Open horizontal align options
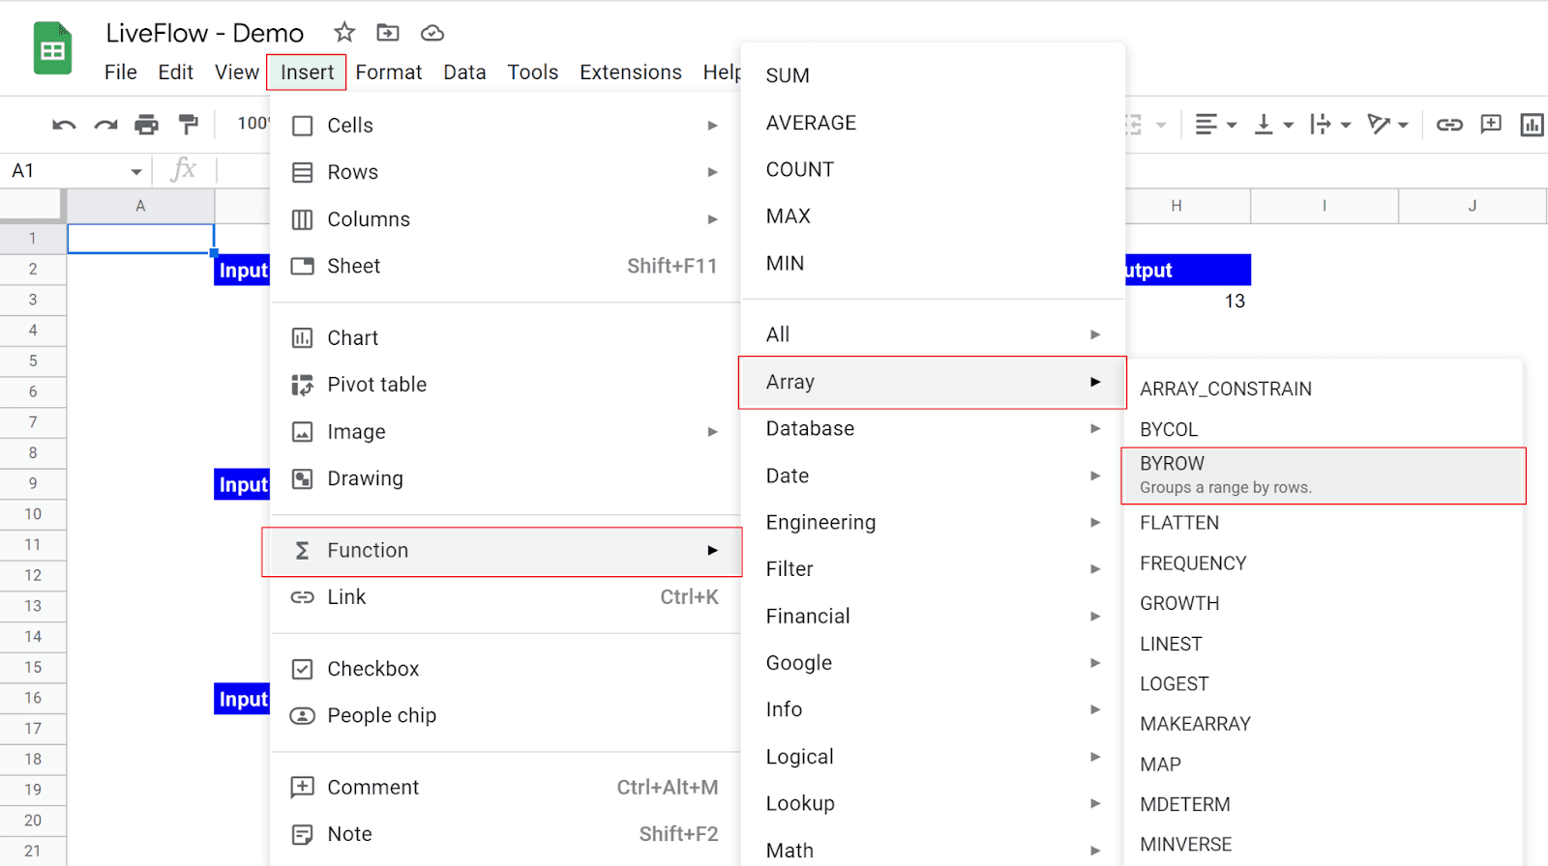 1216,125
